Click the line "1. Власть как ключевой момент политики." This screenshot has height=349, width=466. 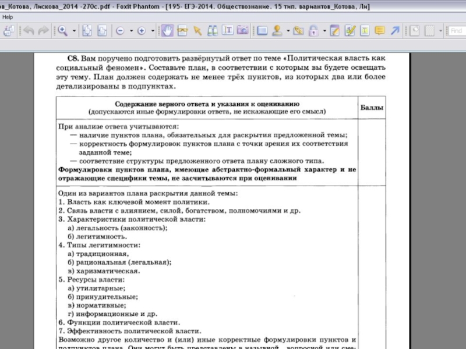tap(134, 202)
